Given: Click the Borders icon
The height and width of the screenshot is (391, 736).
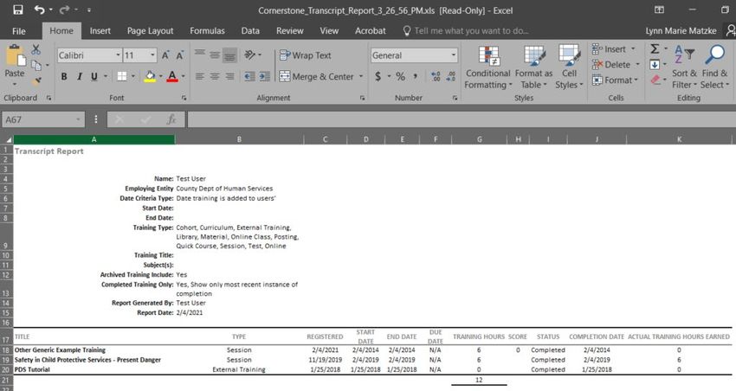Looking at the screenshot, I should point(122,76).
